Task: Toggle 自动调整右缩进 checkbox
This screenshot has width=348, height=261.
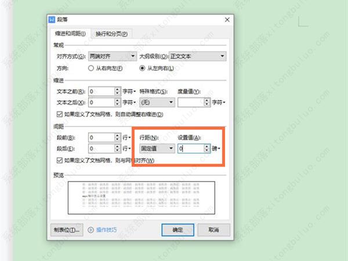Action: (61, 114)
